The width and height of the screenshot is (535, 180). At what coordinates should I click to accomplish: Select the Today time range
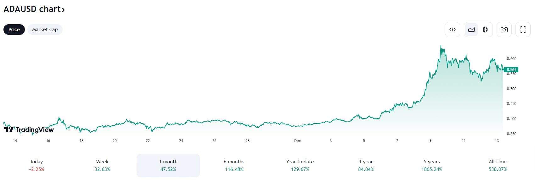click(37, 165)
